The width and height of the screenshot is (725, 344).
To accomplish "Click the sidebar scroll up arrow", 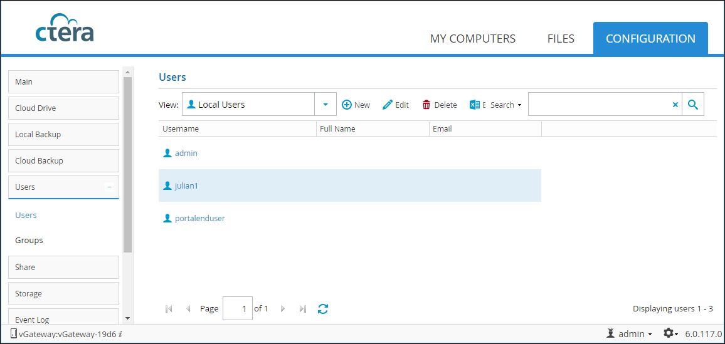I will [x=127, y=72].
